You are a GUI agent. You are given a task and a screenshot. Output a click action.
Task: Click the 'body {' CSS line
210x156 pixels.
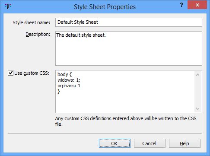click(x=64, y=74)
